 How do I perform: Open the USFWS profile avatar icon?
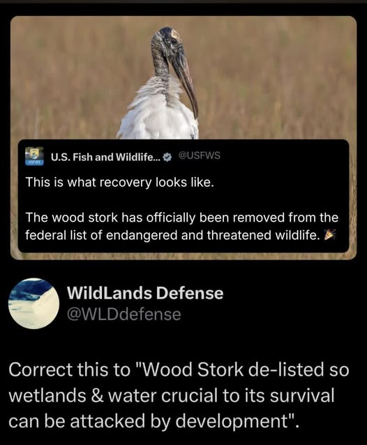[34, 156]
